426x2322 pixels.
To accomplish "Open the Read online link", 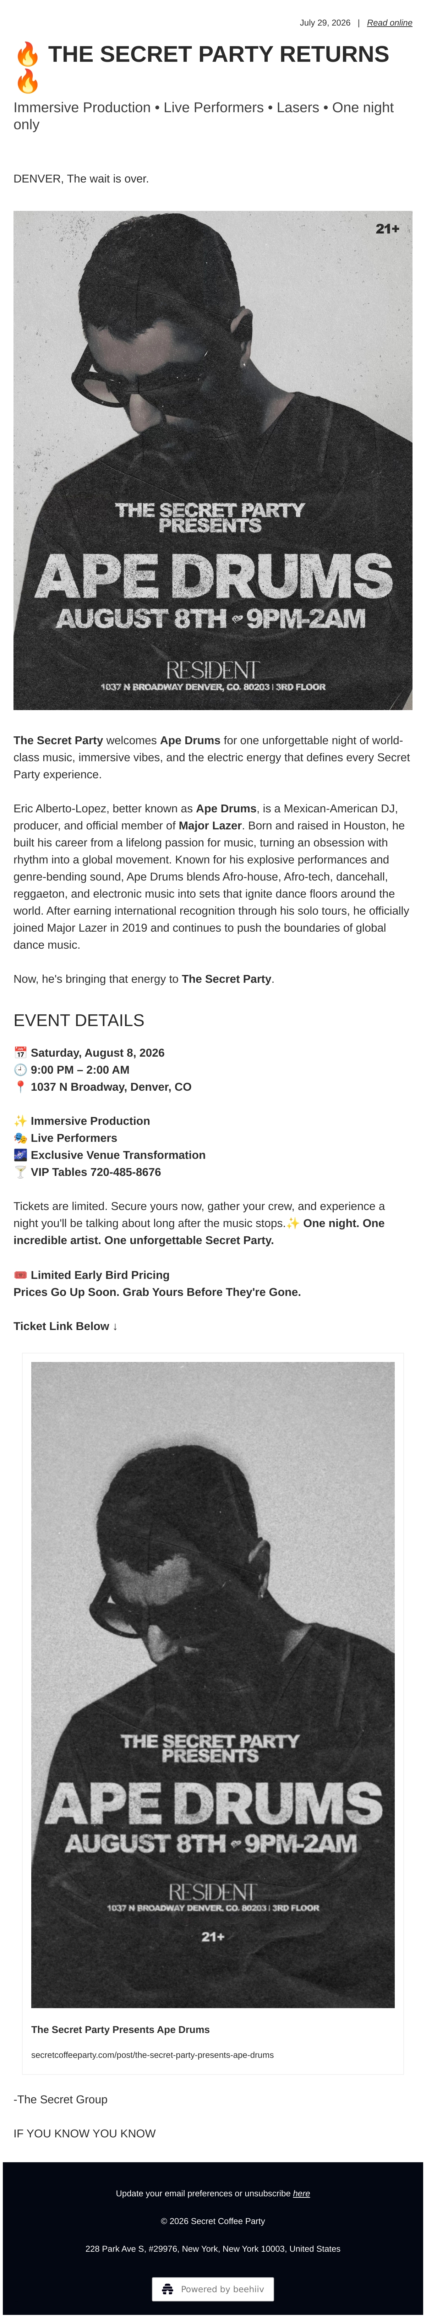I will 389,22.
